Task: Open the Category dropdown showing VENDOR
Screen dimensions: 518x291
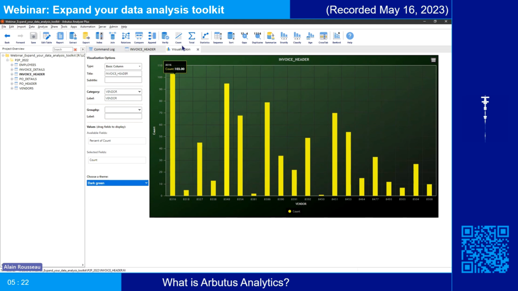Action: tap(123, 92)
